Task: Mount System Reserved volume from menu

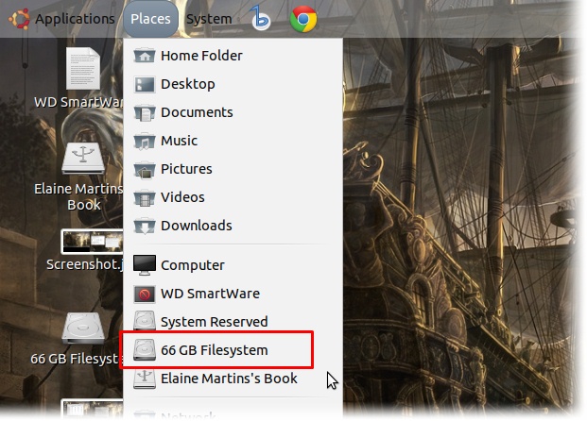Action: tap(233, 322)
